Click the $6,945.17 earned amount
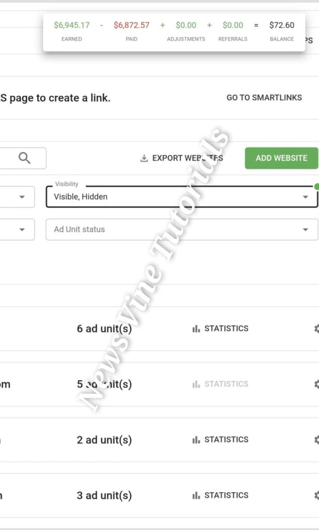Screen dimensions: 319x530 click(72, 25)
